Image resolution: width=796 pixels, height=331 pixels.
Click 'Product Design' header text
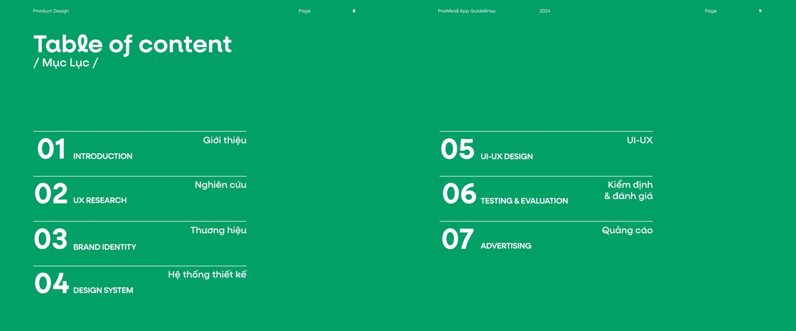(x=51, y=11)
